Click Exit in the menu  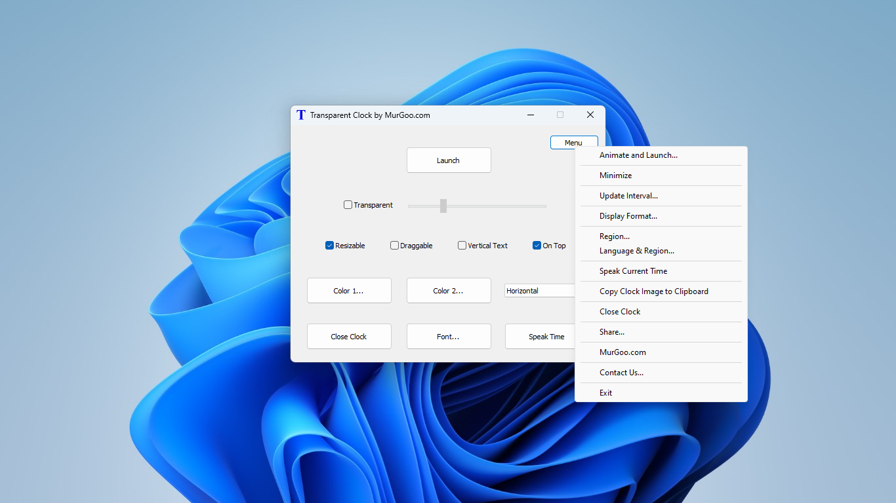[x=605, y=392]
